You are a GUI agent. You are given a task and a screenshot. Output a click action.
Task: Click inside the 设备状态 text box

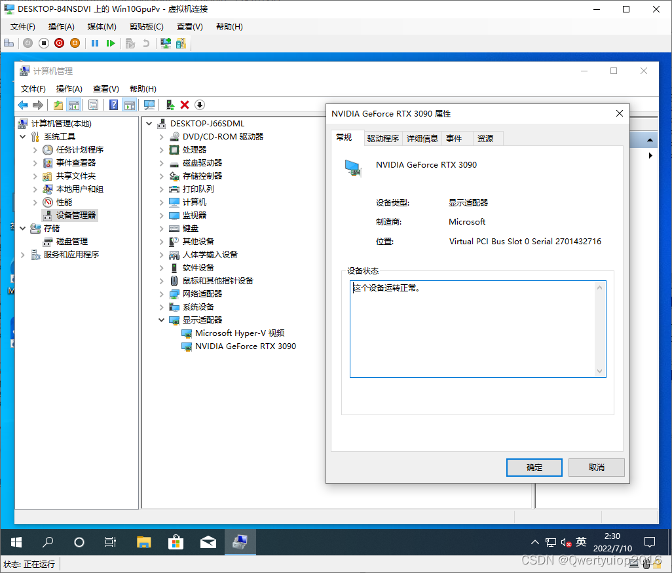[x=473, y=329]
